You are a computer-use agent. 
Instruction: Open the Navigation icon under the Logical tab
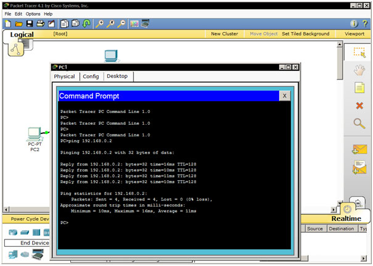(x=15, y=49)
